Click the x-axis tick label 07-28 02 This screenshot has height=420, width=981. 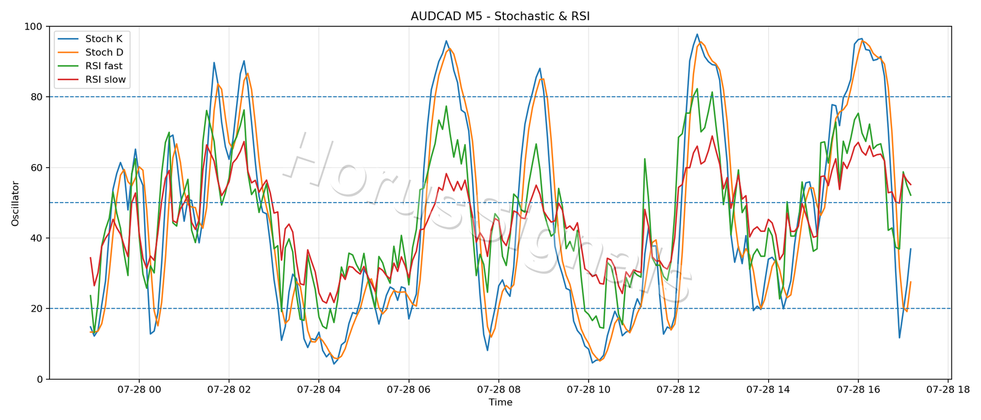coord(229,389)
